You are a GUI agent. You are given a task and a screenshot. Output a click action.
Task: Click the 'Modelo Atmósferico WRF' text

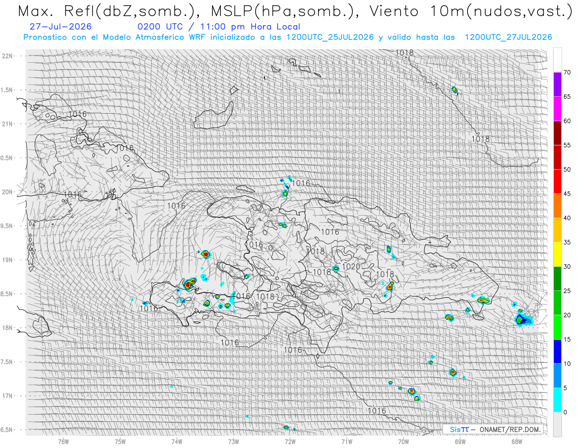pyautogui.click(x=148, y=37)
